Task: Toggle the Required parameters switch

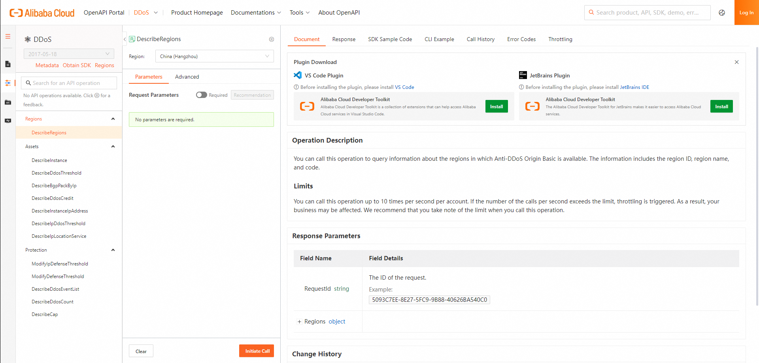Action: pyautogui.click(x=202, y=95)
